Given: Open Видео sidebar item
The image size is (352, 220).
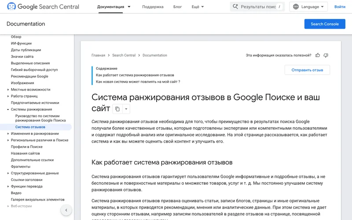Looking at the screenshot, I should [x=16, y=193].
